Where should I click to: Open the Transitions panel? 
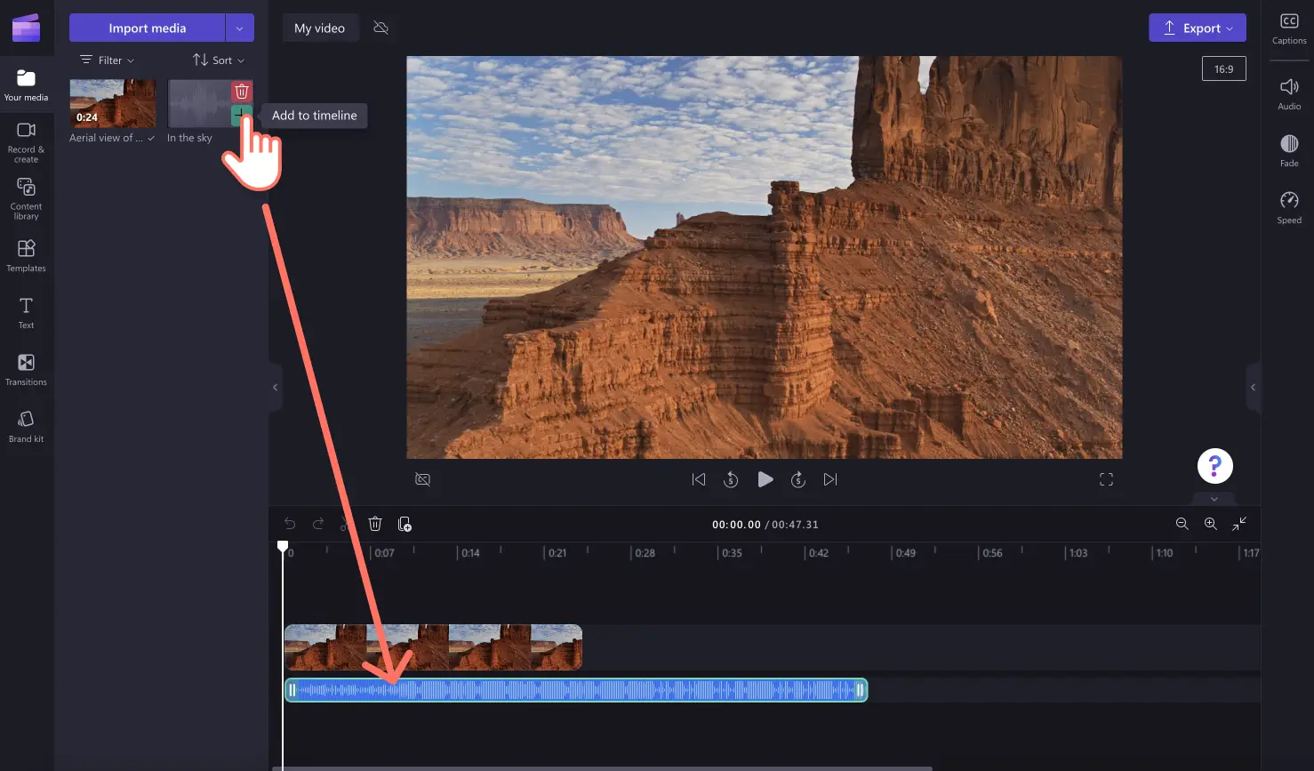26,369
